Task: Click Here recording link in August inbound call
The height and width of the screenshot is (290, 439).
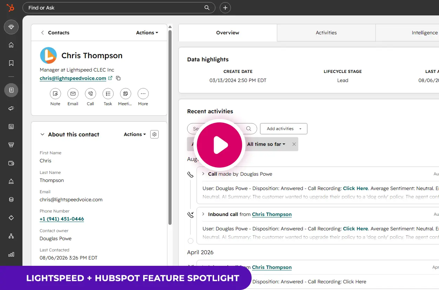Action: click(355, 229)
